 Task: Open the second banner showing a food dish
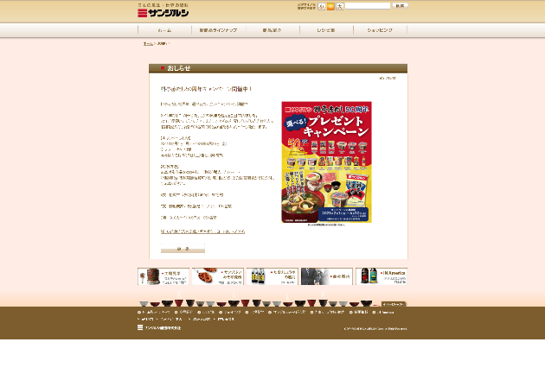coord(217,276)
